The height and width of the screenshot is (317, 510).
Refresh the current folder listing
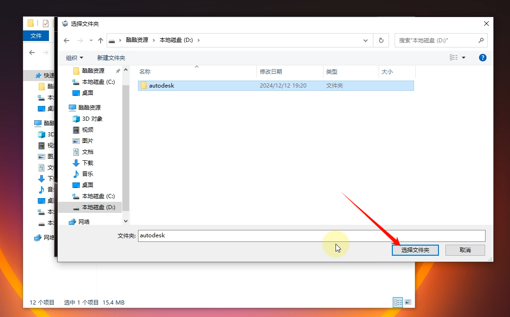pyautogui.click(x=381, y=41)
